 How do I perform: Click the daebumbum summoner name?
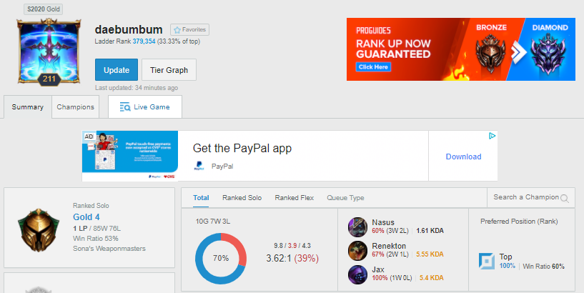coord(129,29)
